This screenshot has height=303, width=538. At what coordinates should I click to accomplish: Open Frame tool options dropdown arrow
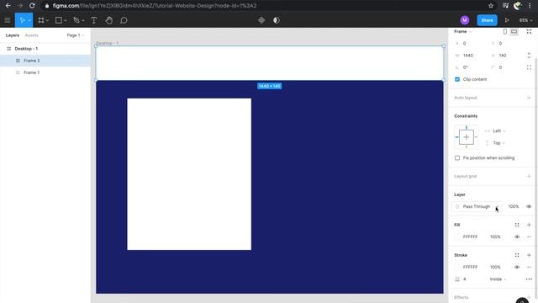(47, 20)
